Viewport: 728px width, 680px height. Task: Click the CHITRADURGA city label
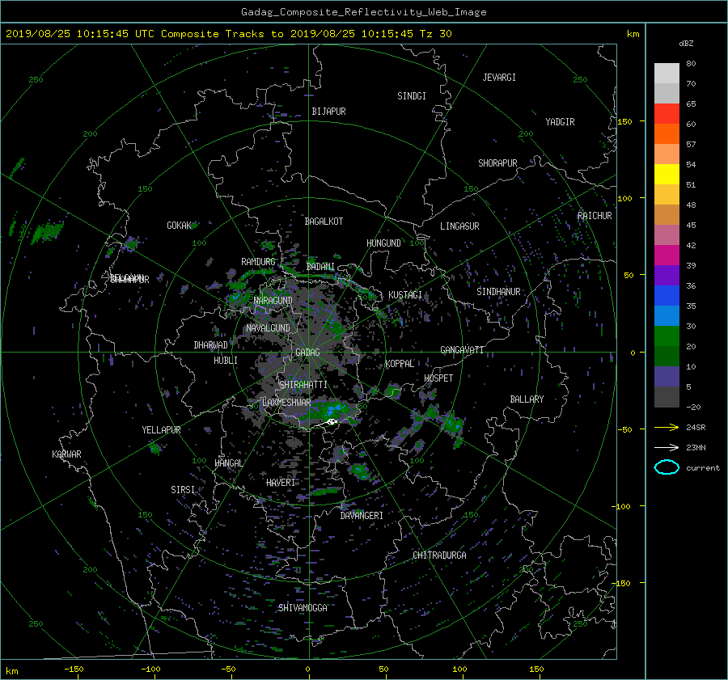[x=439, y=555]
